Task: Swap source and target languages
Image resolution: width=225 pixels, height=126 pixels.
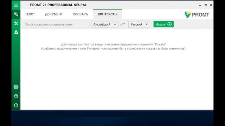Action: click(123, 24)
